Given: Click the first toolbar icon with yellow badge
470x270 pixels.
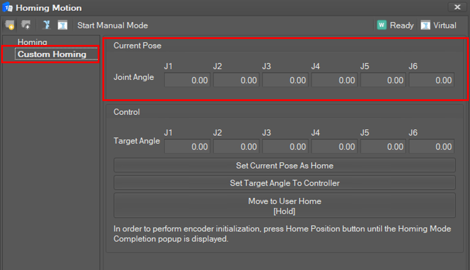Looking at the screenshot, I should (9, 25).
